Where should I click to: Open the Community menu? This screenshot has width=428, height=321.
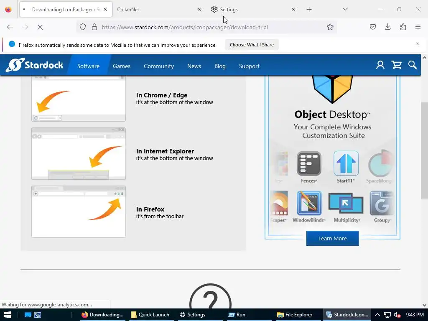[x=158, y=66]
